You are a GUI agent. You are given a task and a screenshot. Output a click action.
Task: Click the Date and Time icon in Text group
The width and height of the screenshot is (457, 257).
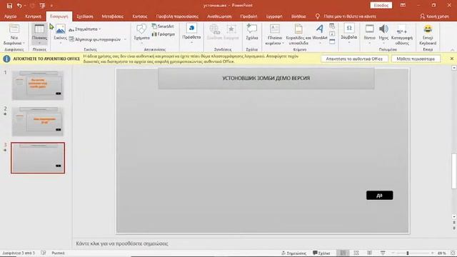coord(332,26)
